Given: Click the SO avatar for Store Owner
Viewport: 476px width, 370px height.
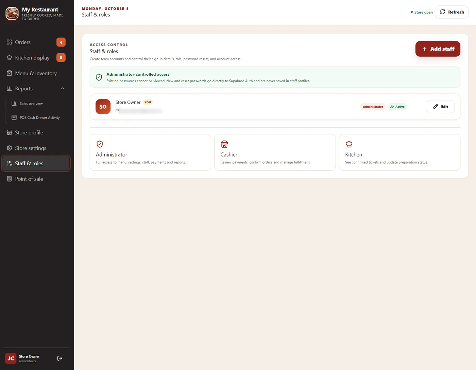Looking at the screenshot, I should [103, 107].
